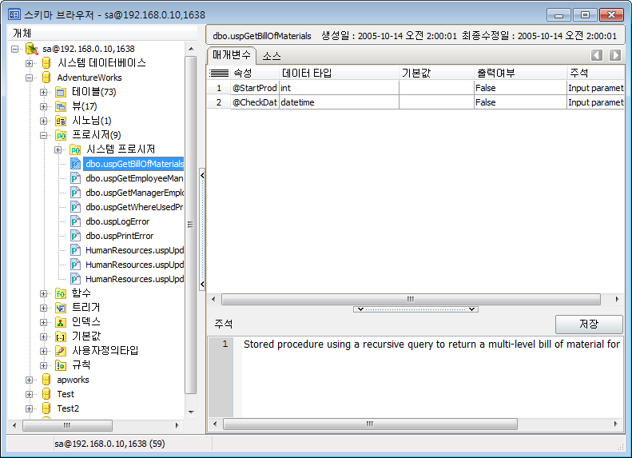The width and height of the screenshot is (632, 458).
Task: Click the 함수 functions folder icon
Action: tap(61, 293)
